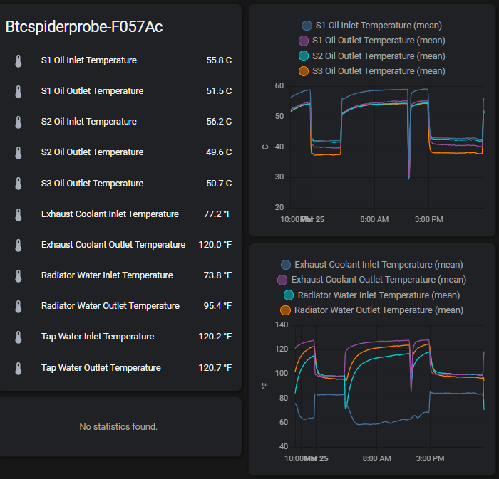The width and height of the screenshot is (499, 479).
Task: Click thermometer icon beside Tap Water Outlet Temperature
Action: [19, 368]
